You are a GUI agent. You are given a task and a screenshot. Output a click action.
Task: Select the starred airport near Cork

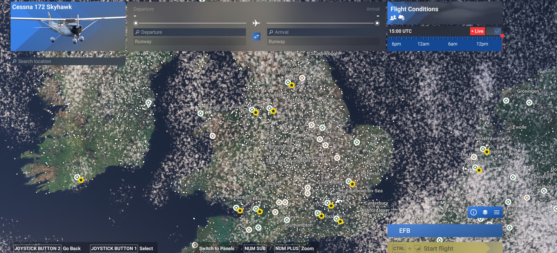[x=81, y=180]
